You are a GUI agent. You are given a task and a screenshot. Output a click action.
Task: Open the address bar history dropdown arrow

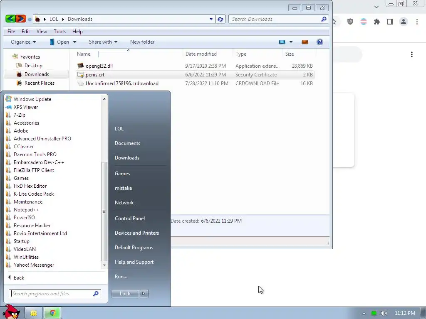pyautogui.click(x=211, y=19)
